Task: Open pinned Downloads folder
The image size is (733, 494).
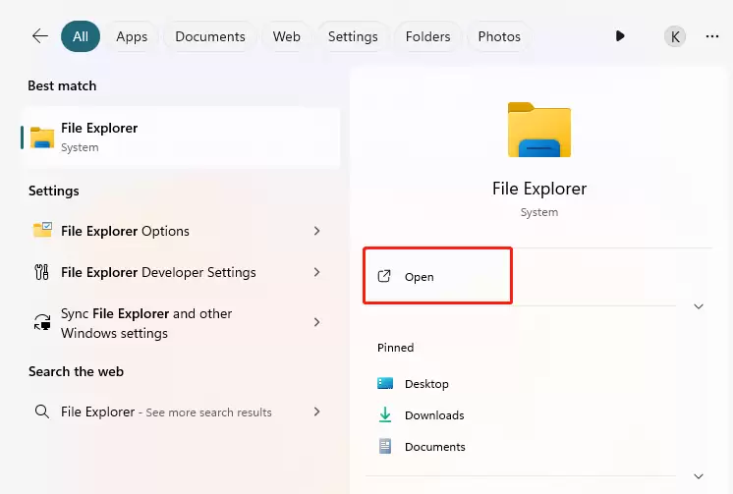Action: [x=434, y=415]
